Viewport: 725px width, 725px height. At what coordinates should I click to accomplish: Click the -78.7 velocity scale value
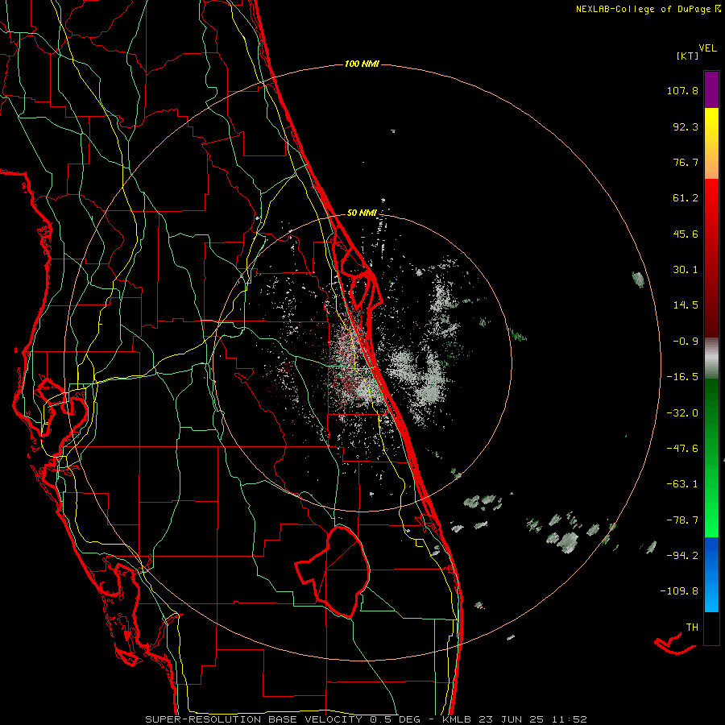pyautogui.click(x=682, y=520)
